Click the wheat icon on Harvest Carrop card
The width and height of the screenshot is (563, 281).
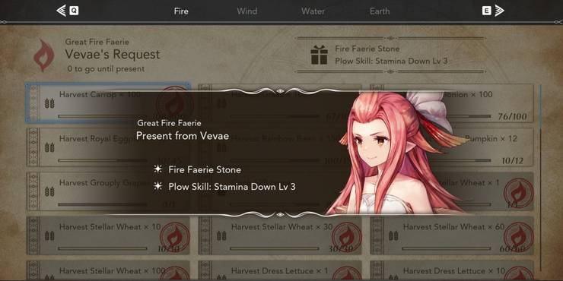point(49,104)
